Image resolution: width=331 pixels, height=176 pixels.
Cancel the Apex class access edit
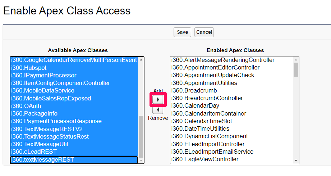[204, 32]
